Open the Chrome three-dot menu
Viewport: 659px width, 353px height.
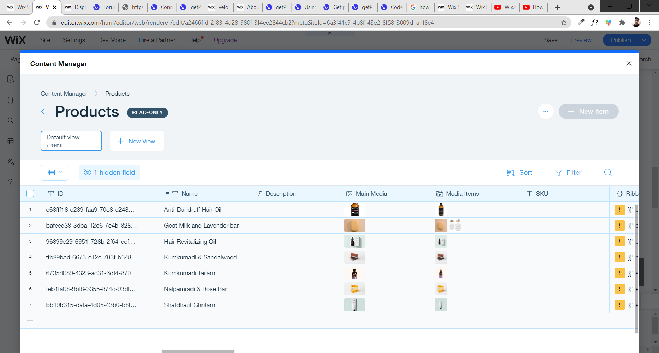click(x=649, y=22)
